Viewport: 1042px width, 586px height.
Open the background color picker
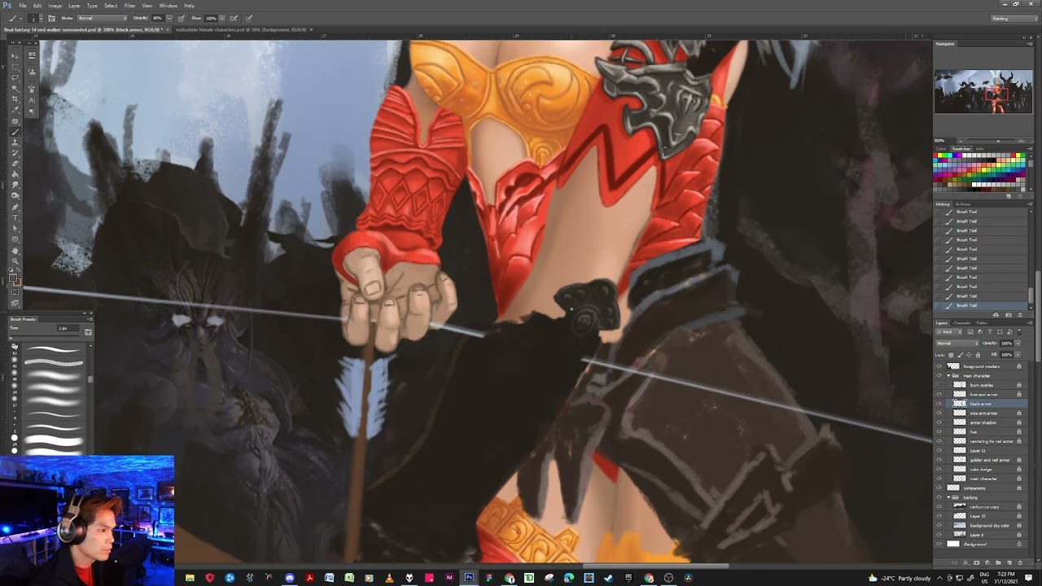tap(19, 284)
